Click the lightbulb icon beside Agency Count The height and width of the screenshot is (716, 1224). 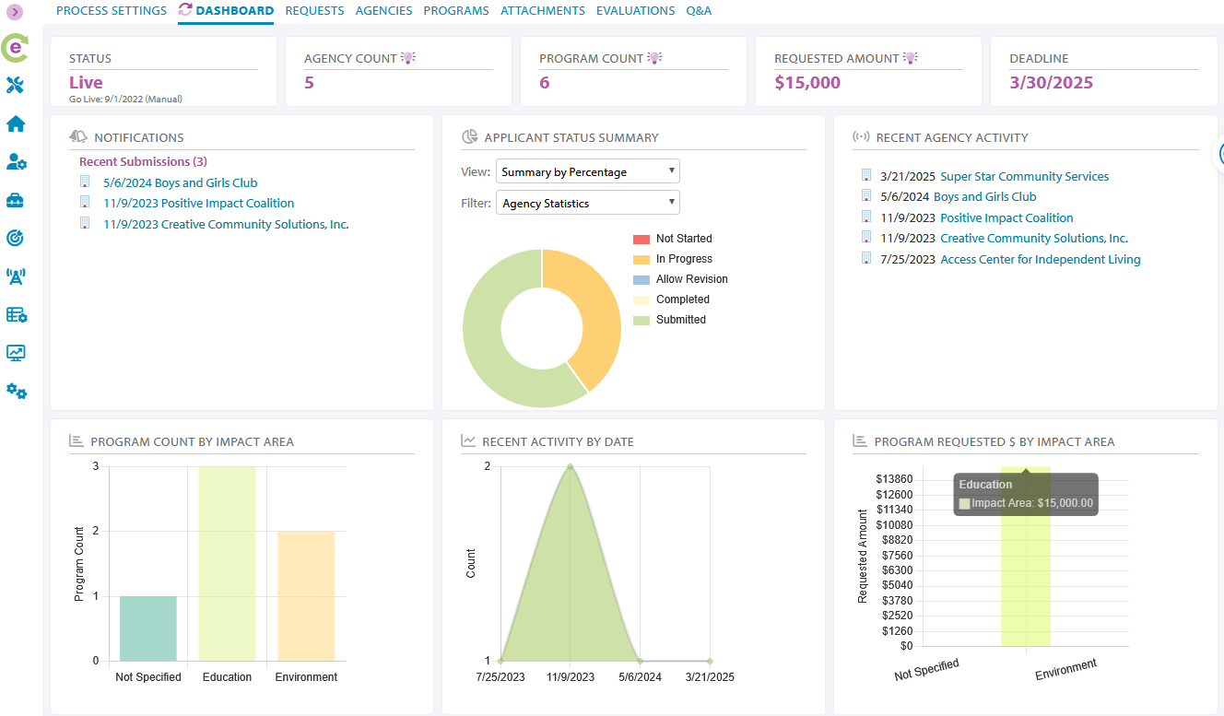coord(408,57)
